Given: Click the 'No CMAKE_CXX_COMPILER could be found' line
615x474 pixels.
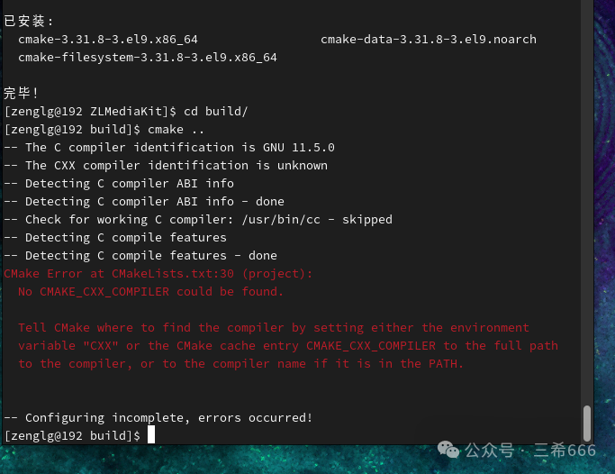Looking at the screenshot, I should coord(151,291).
